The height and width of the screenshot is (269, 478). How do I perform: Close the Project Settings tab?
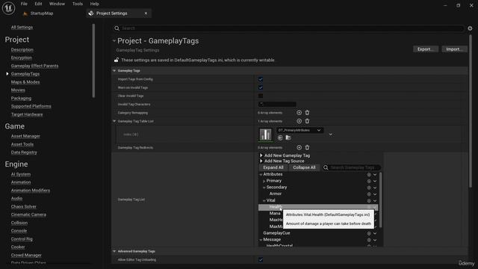[146, 13]
